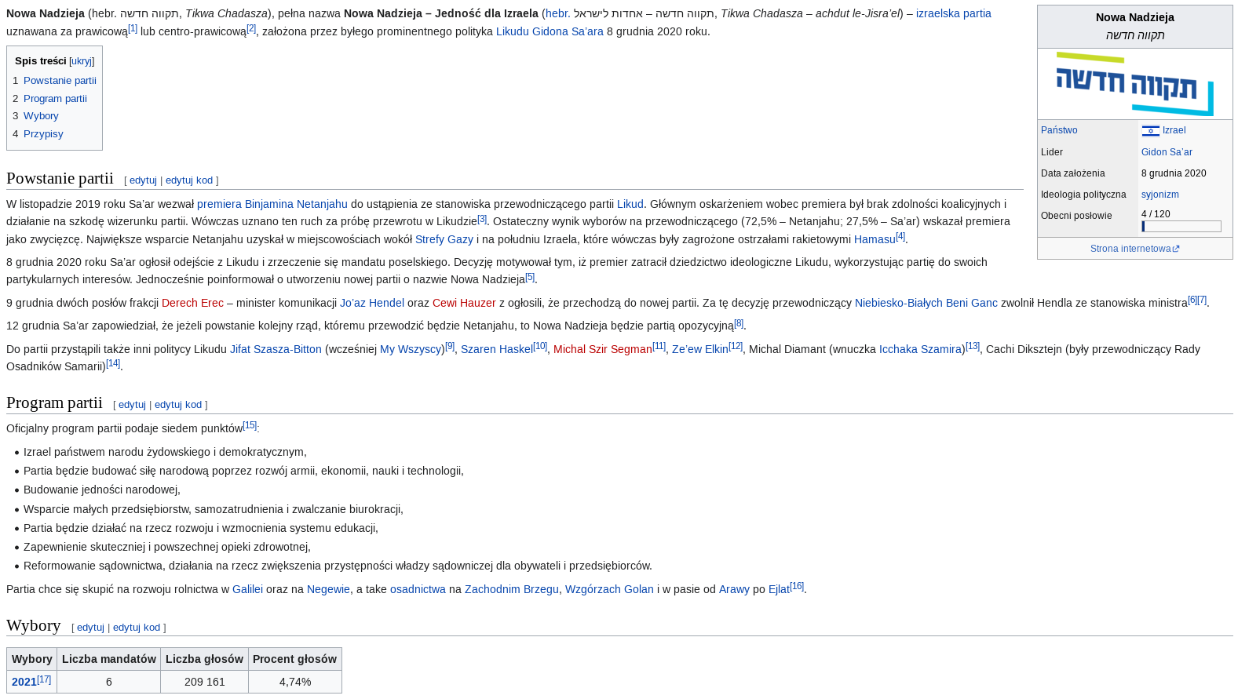Open footnote reference 17 in Wybory table
This screenshot has width=1238, height=699.
[44, 679]
